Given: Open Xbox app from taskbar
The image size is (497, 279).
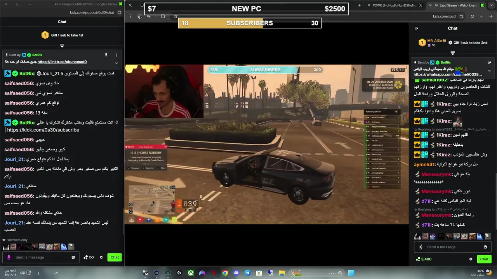Looking at the screenshot, I should coord(191,273).
